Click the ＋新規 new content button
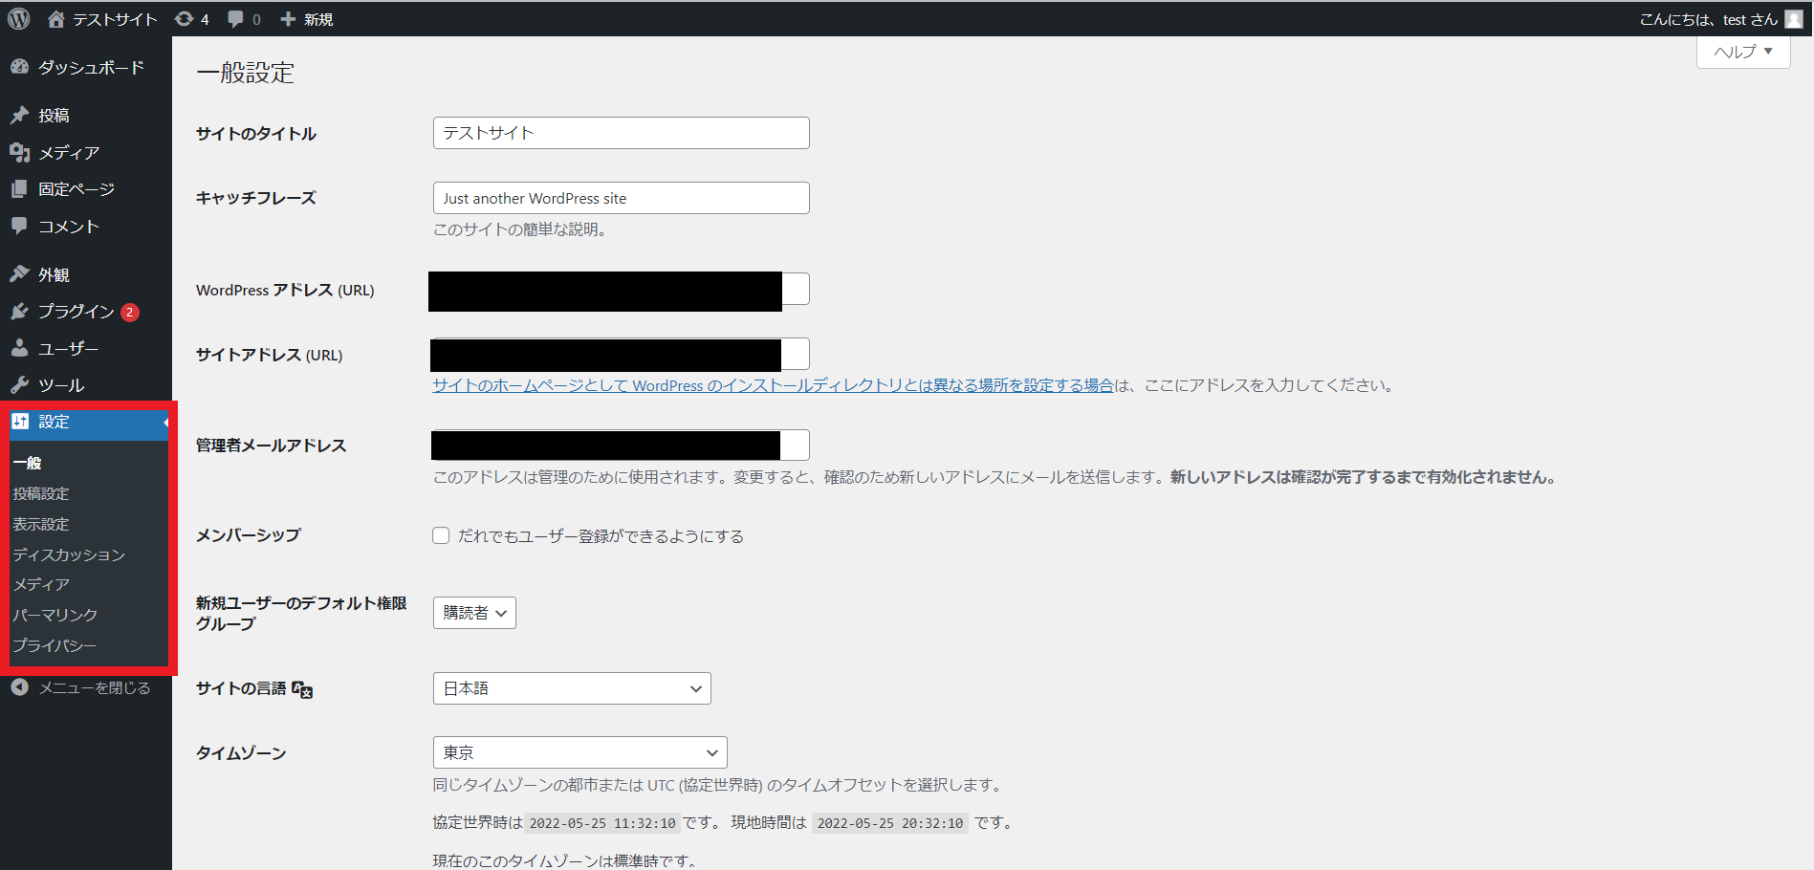Viewport: 1814px width, 870px height. coord(307,19)
